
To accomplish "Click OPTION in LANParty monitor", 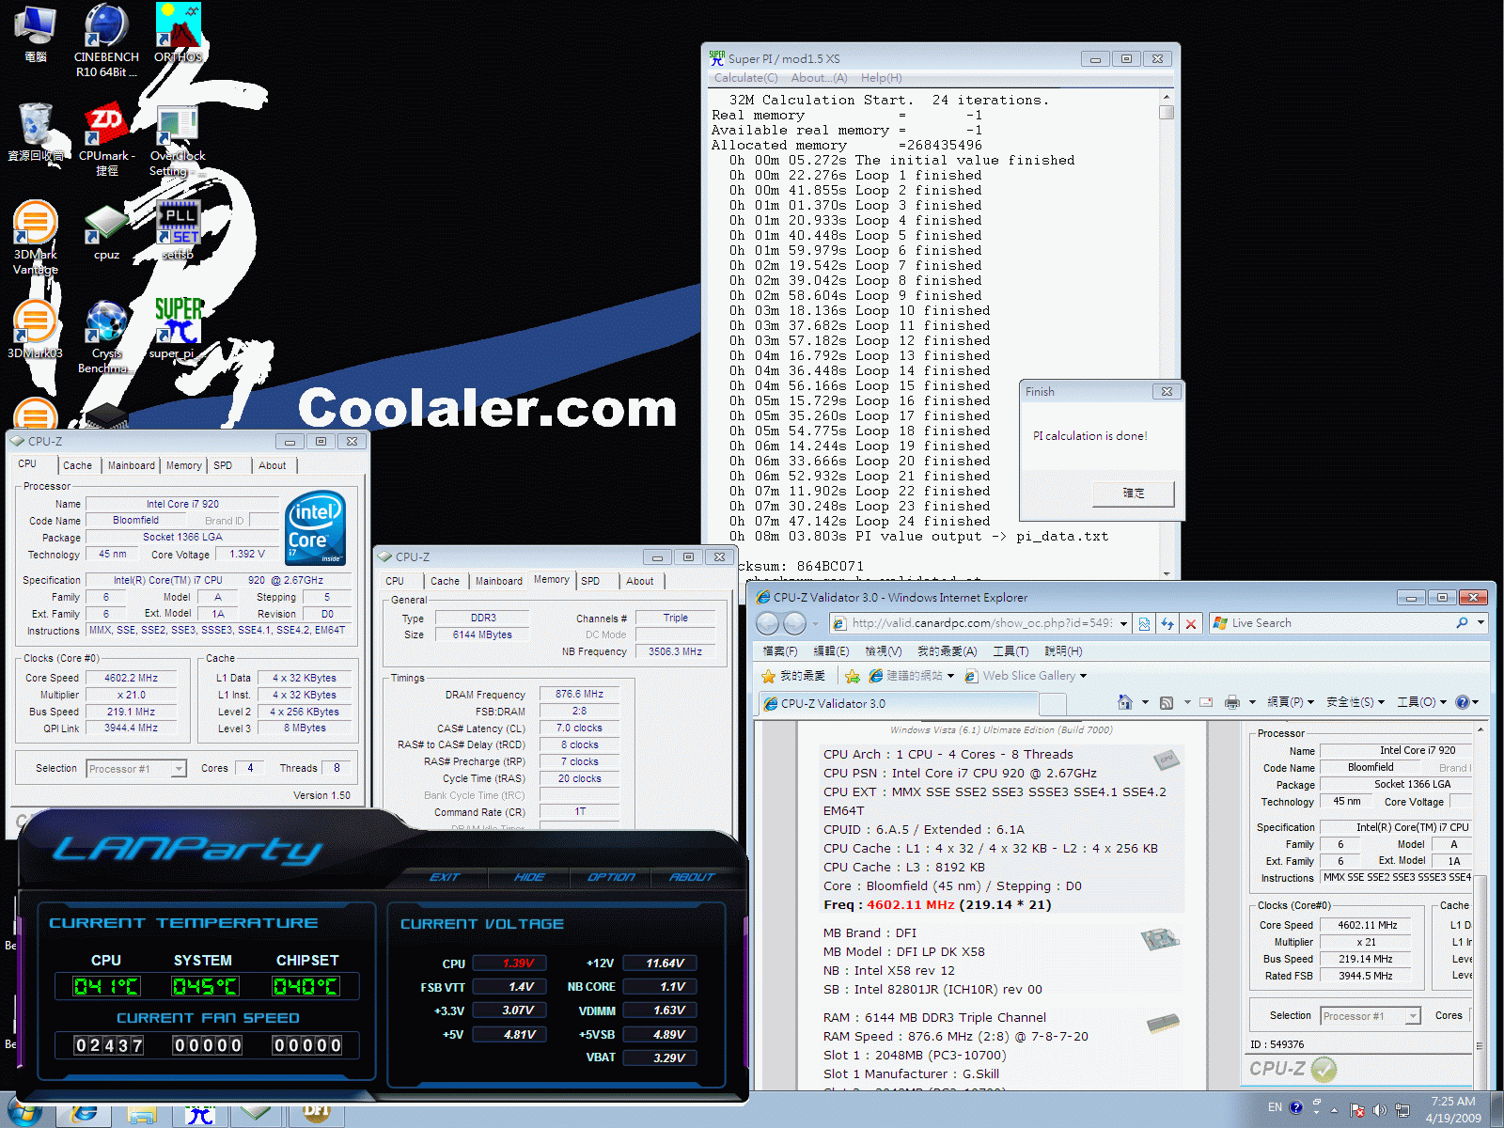I will point(611,877).
